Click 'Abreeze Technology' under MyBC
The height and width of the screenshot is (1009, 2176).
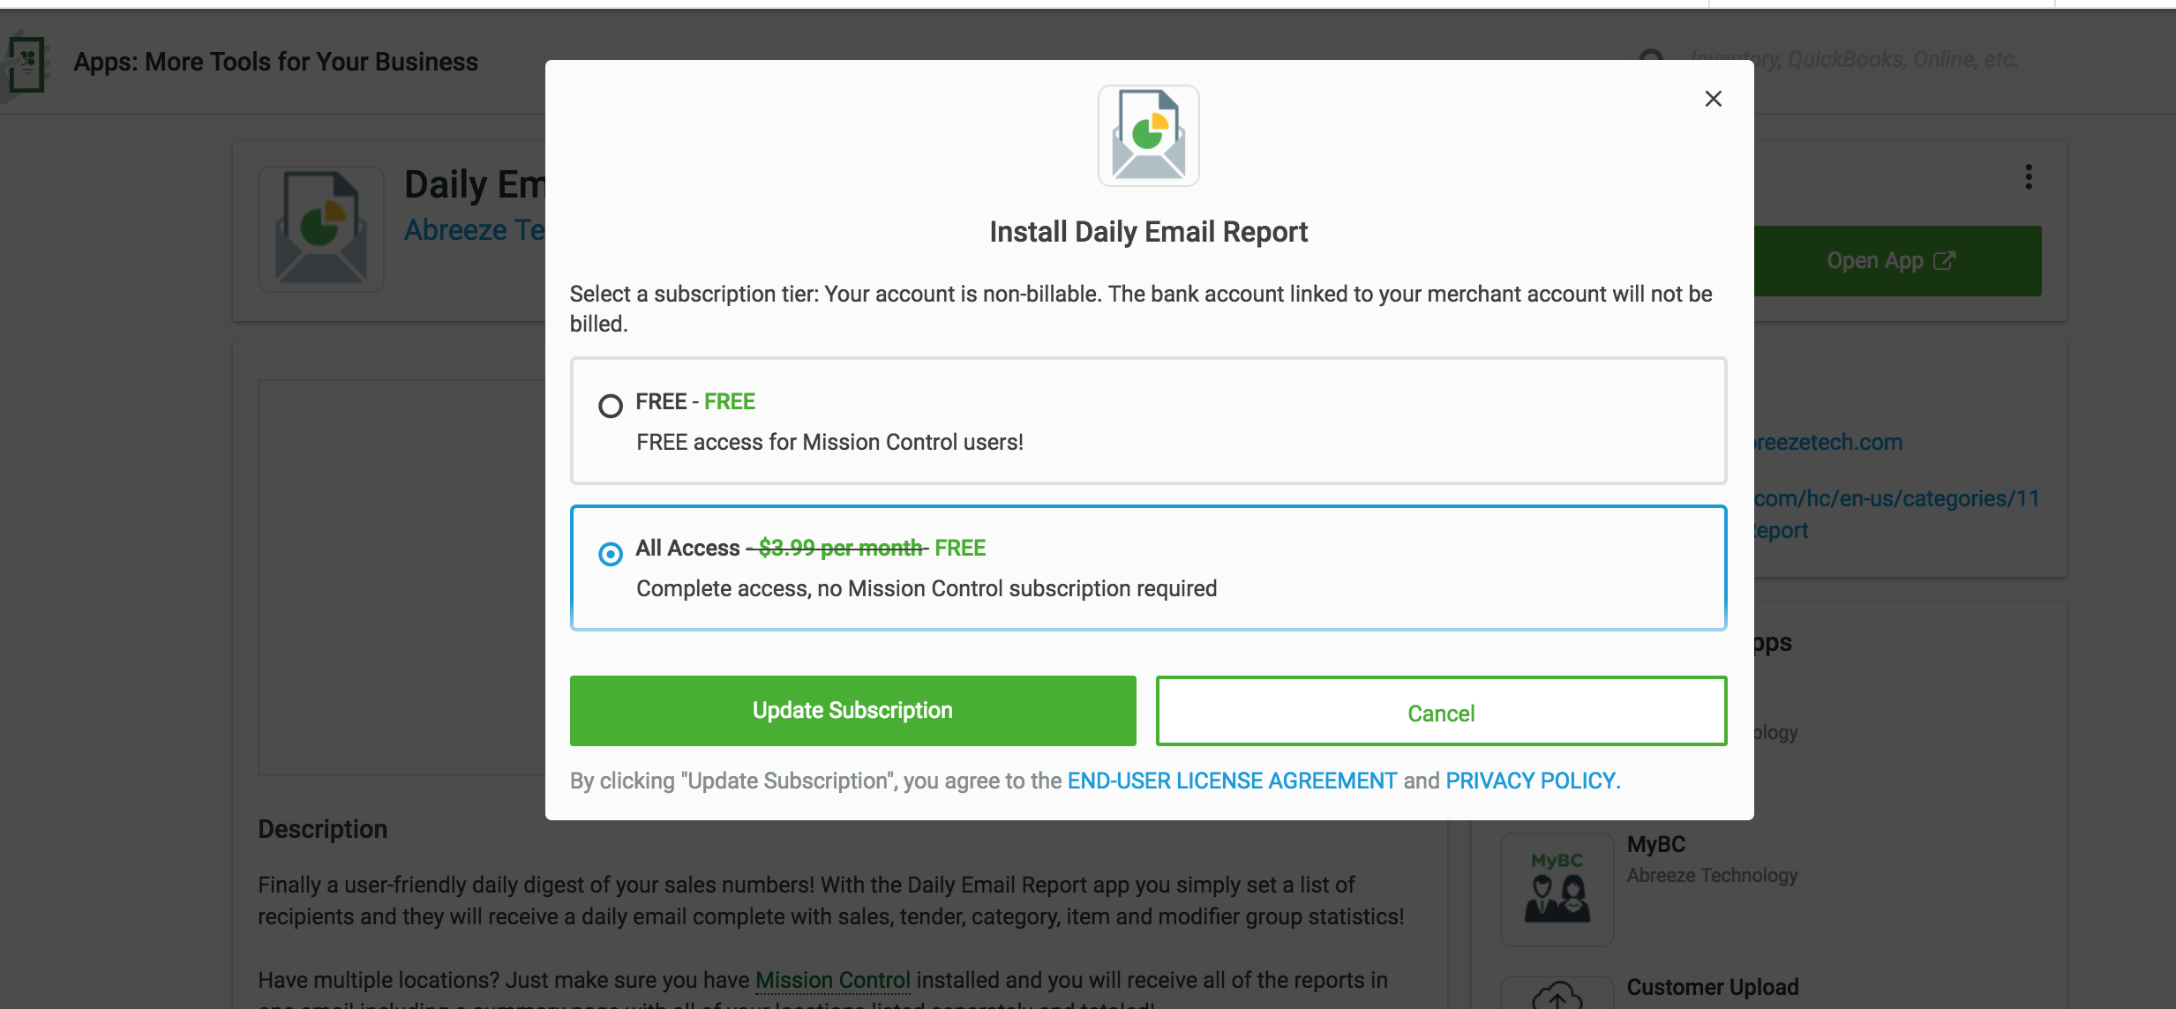click(1712, 875)
